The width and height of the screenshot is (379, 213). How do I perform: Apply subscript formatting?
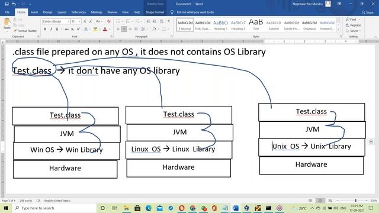[x=72, y=29]
